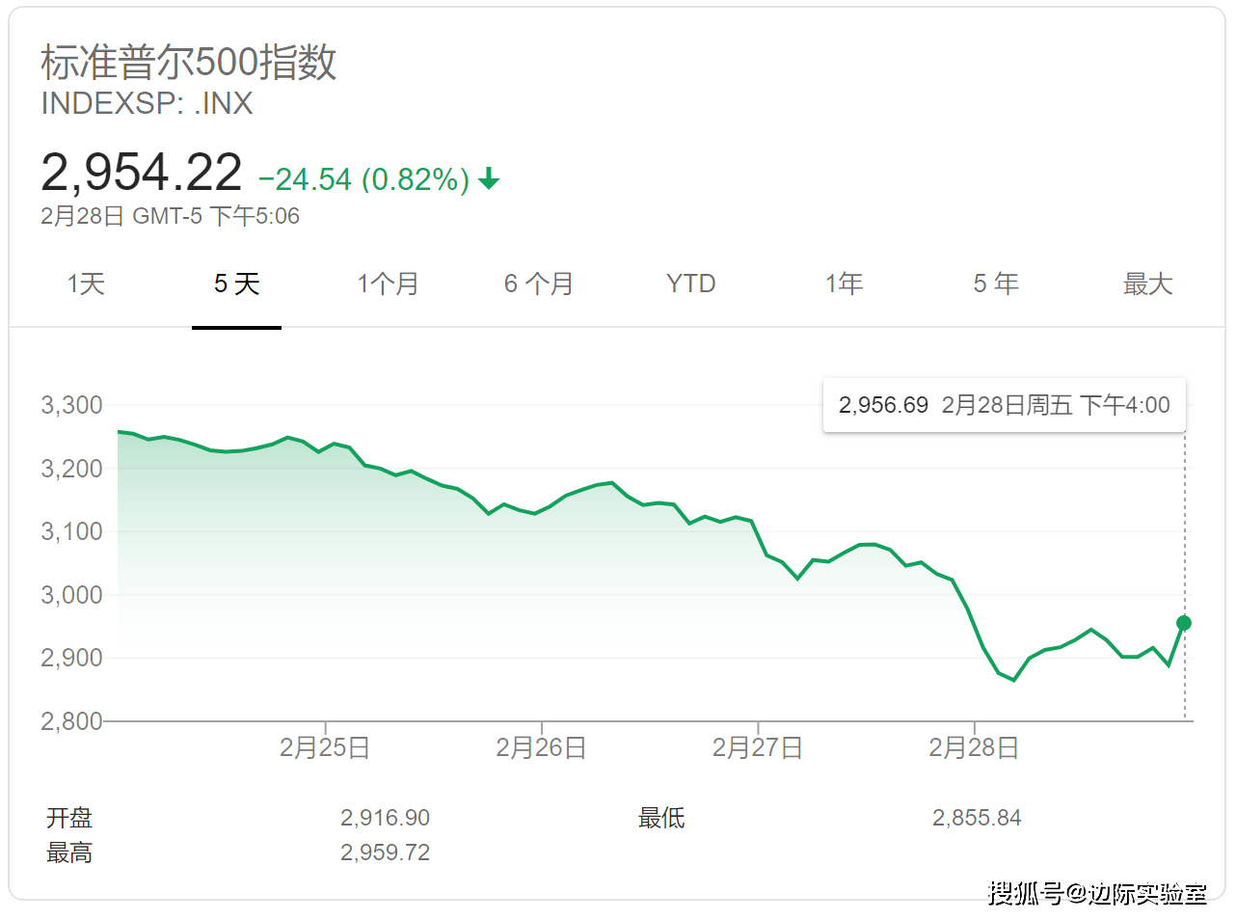Image resolution: width=1236 pixels, height=920 pixels.
Task: Click the 3,200 y-axis label
Action: 71,469
